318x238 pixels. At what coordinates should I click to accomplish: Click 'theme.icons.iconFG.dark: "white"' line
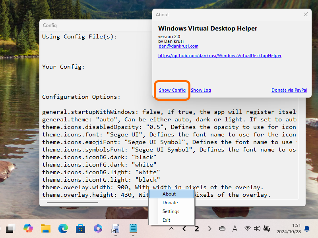[x=99, y=165]
